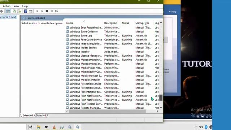This screenshot has height=130, width=231.
Task: Click the gear icon beside Windows Perception Simulation
Action: 67,87
